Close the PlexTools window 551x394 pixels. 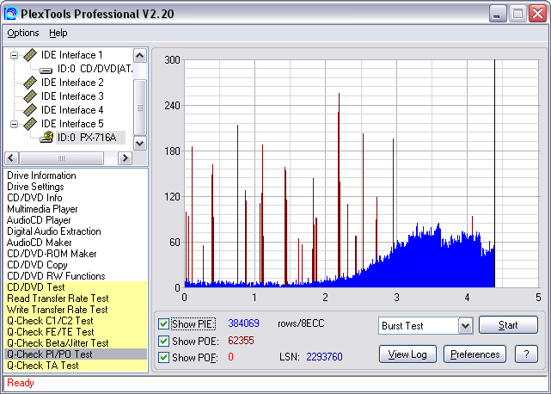pyautogui.click(x=537, y=14)
